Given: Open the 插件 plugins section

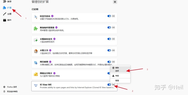Looking at the screenshot, I should (7, 20).
